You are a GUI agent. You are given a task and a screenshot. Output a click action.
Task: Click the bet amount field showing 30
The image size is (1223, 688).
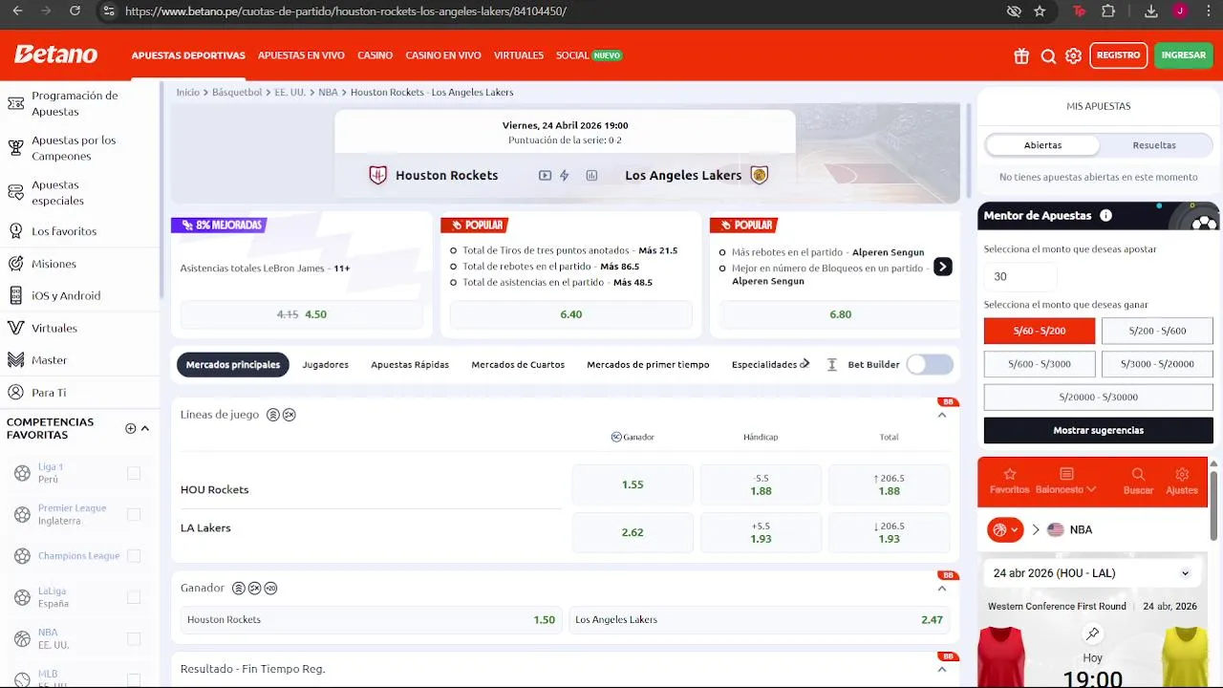click(x=1020, y=276)
